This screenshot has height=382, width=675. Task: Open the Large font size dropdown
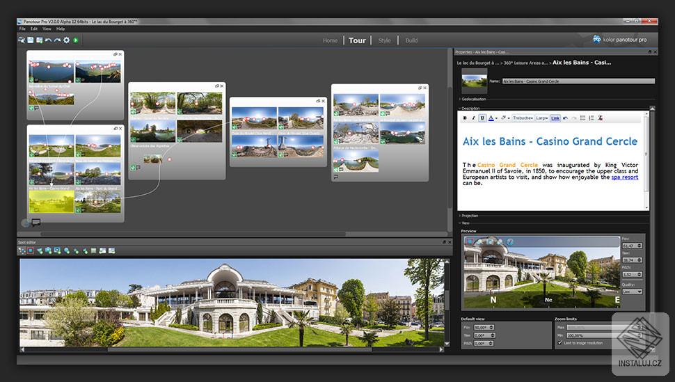click(x=542, y=118)
